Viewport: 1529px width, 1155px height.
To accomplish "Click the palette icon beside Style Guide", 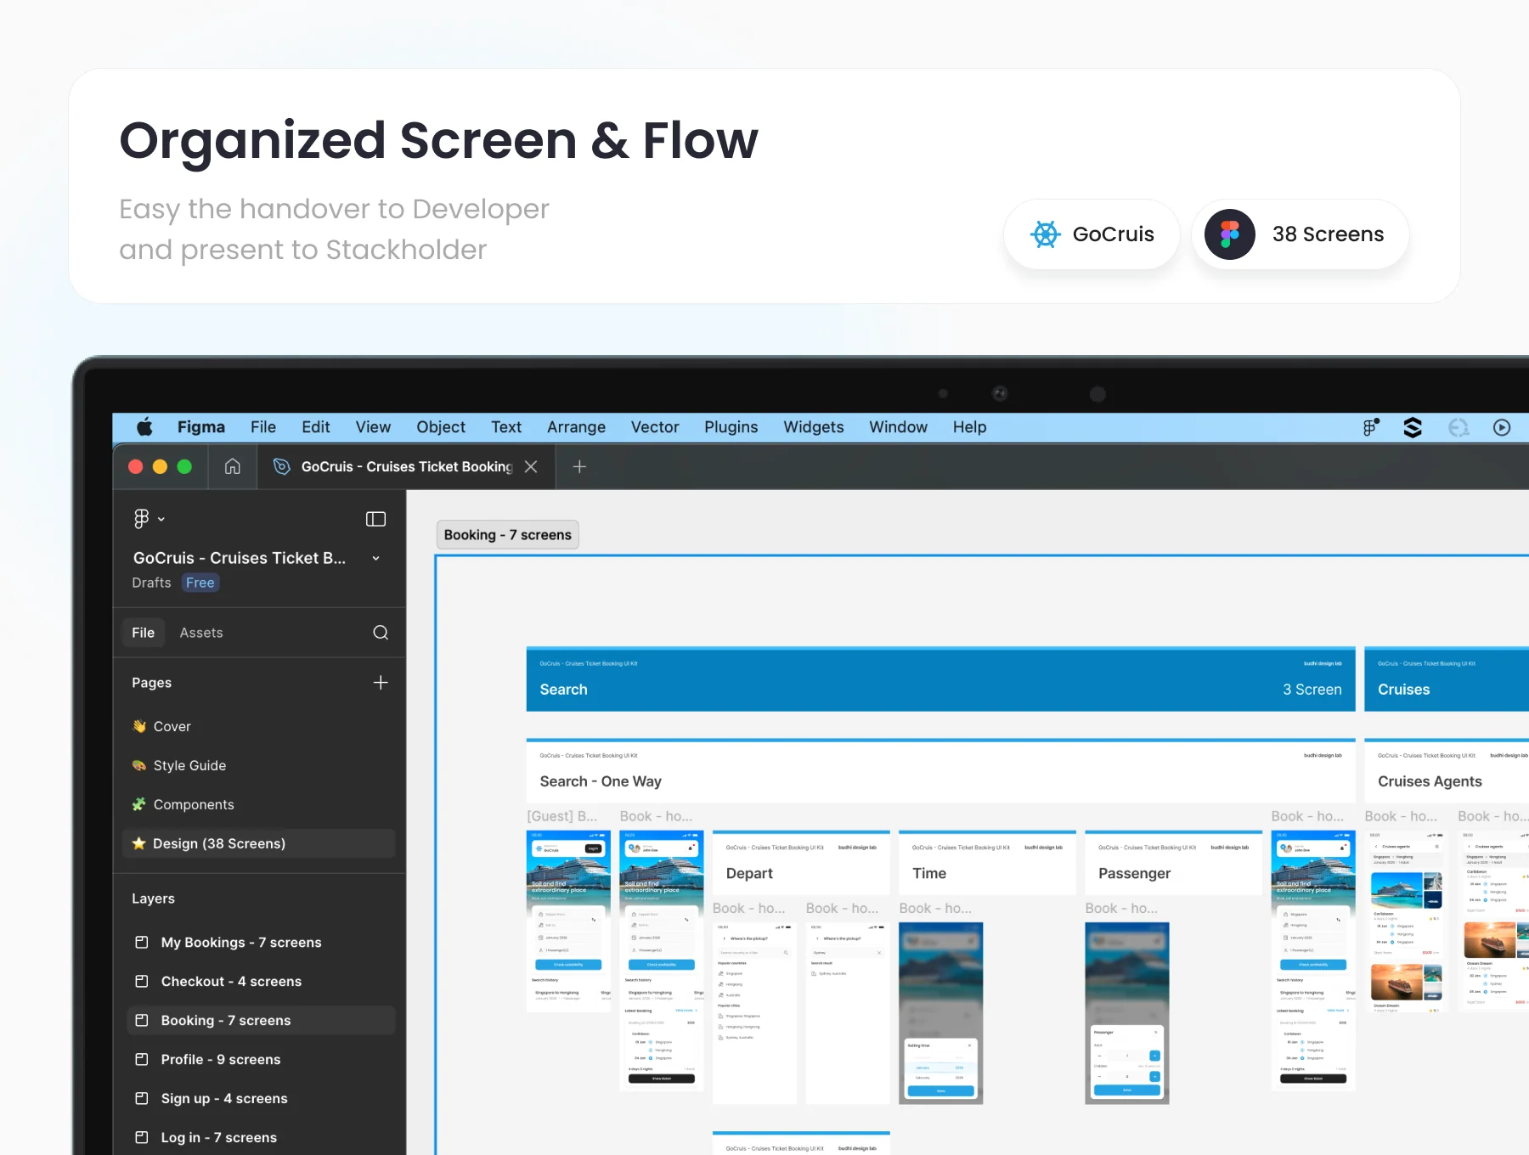I will (139, 765).
